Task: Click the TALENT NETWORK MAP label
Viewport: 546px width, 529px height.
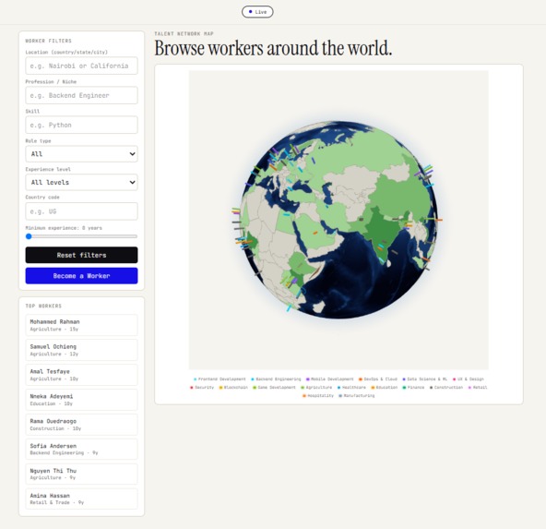Action: [x=184, y=33]
